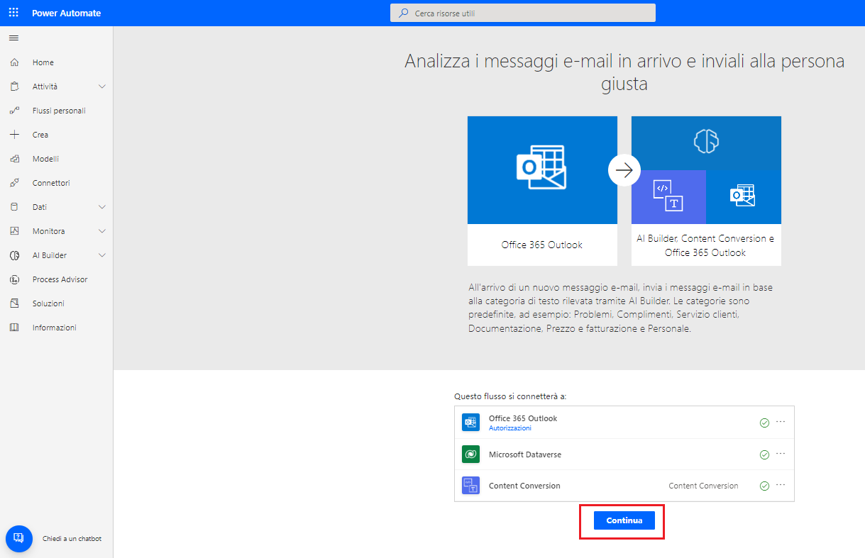Click the Process Advisor sidebar icon
The width and height of the screenshot is (865, 558).
pos(14,279)
